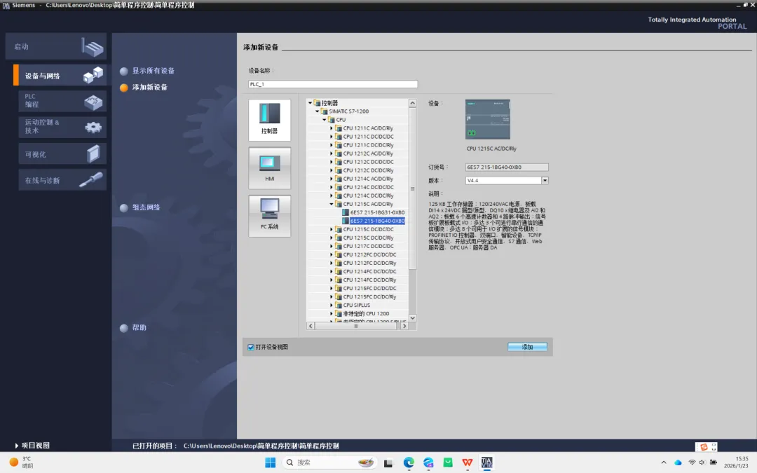757x473 pixels.
Task: Open the volume speaker tray icon
Action: 702,462
